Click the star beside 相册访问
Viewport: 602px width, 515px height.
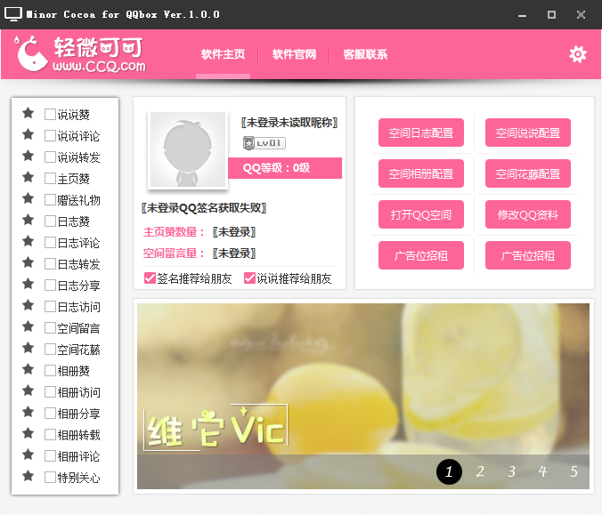28,390
